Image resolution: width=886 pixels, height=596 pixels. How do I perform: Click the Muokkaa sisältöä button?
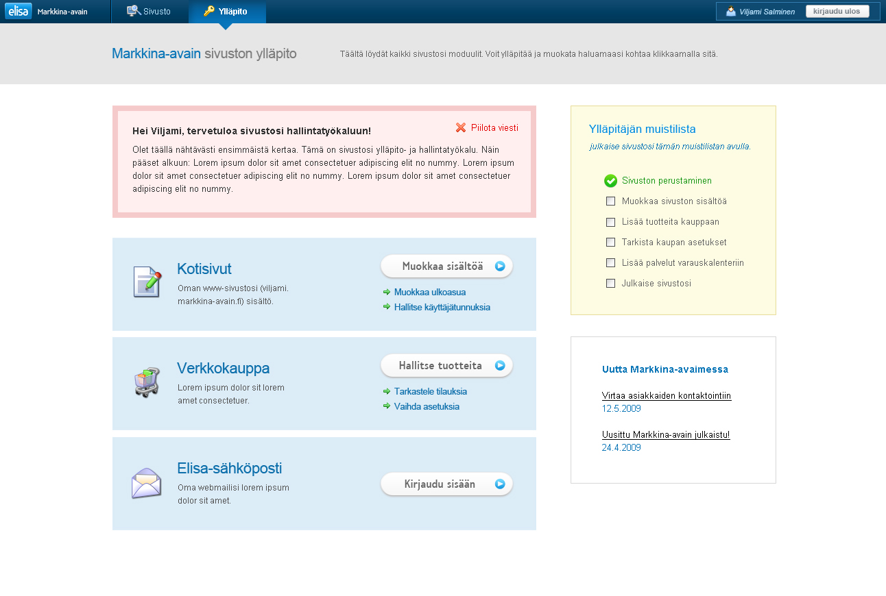446,266
